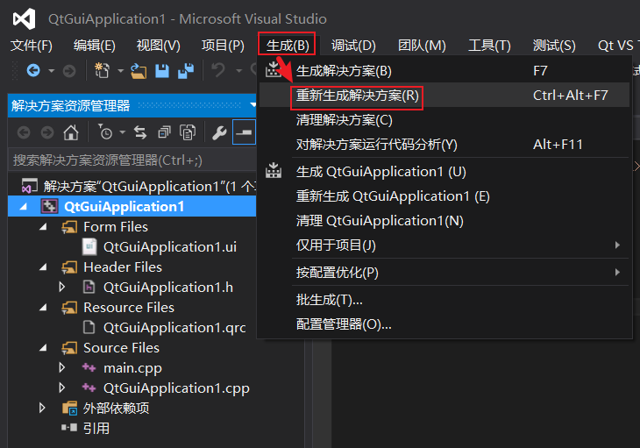Select the Resource Files folder
640x448 pixels.
129,308
